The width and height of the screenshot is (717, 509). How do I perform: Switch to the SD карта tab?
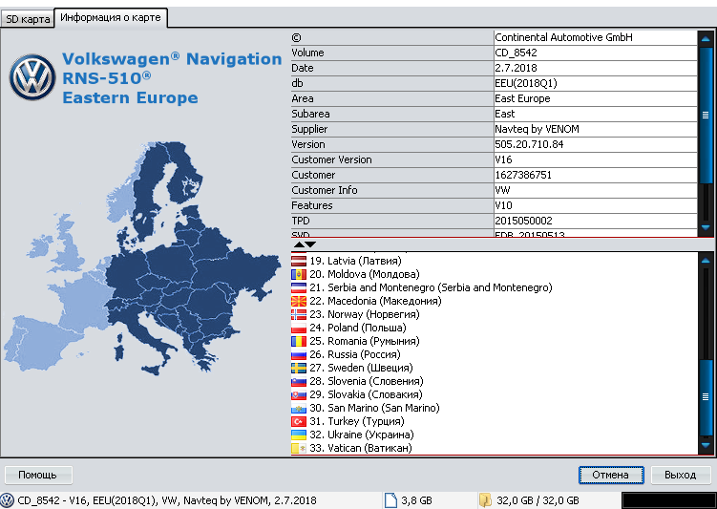coord(28,19)
